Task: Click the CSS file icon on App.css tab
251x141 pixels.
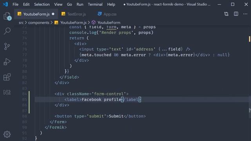Action: pos(100,14)
